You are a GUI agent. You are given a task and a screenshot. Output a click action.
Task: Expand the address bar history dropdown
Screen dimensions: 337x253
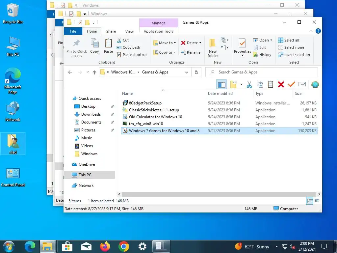pyautogui.click(x=187, y=72)
